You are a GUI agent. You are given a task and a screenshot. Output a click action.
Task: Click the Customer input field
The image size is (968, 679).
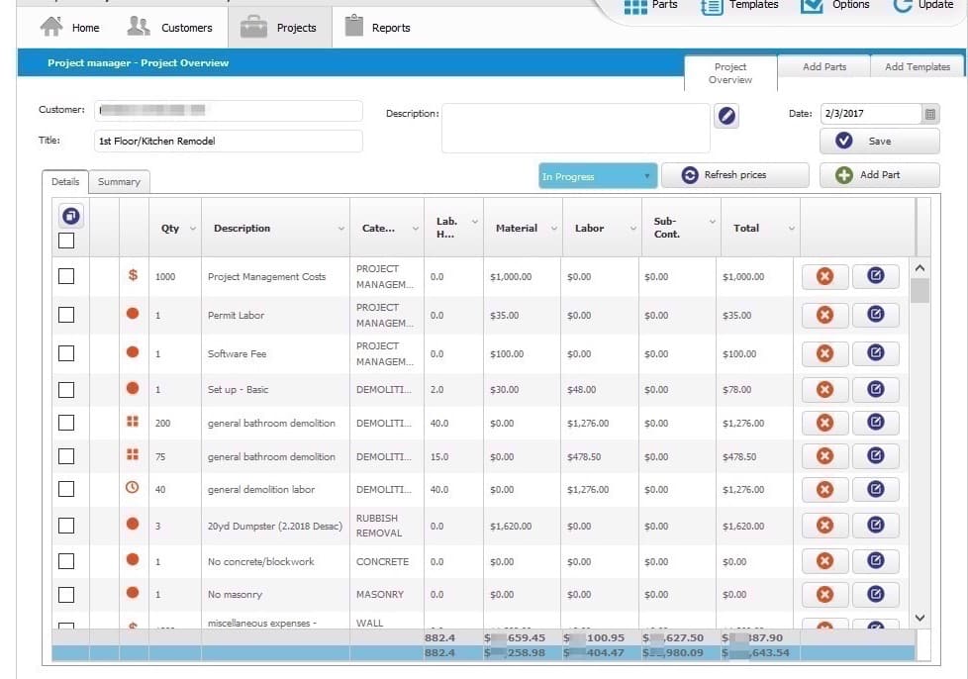tap(229, 111)
